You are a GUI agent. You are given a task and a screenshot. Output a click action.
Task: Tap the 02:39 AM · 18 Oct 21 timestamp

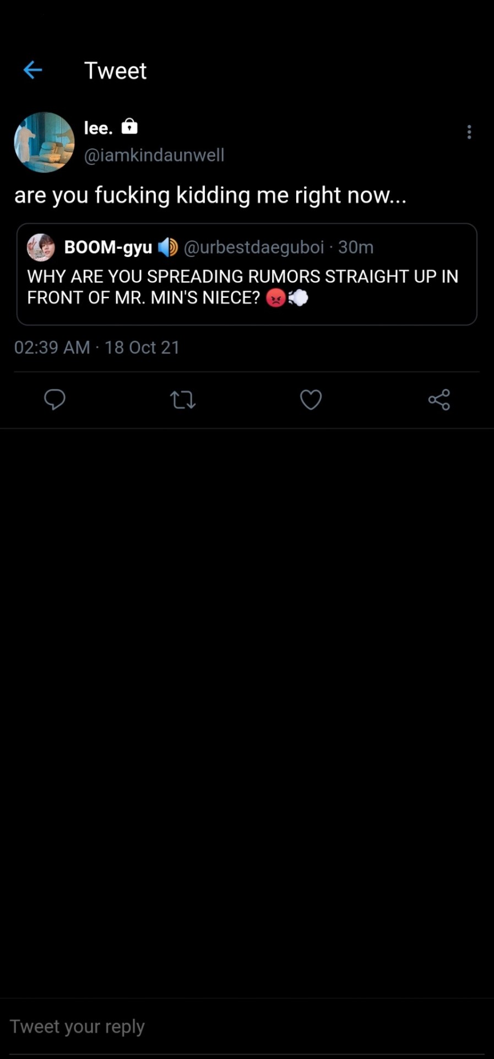coord(97,347)
